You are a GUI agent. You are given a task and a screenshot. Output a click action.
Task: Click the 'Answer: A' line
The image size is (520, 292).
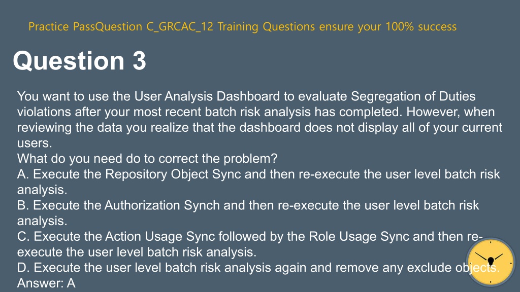click(x=46, y=283)
